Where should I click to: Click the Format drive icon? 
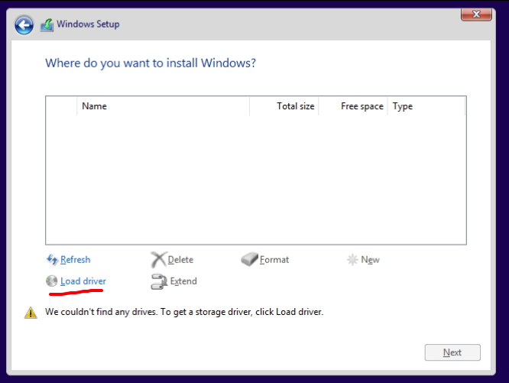tap(250, 260)
